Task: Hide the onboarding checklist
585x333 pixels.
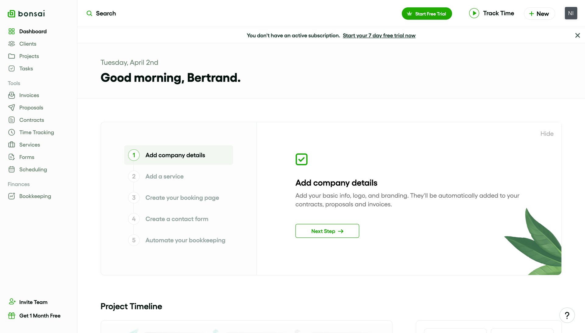Action: click(x=547, y=133)
